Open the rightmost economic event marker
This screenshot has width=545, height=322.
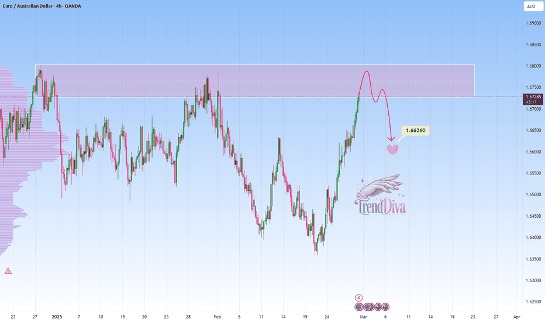click(x=385, y=307)
